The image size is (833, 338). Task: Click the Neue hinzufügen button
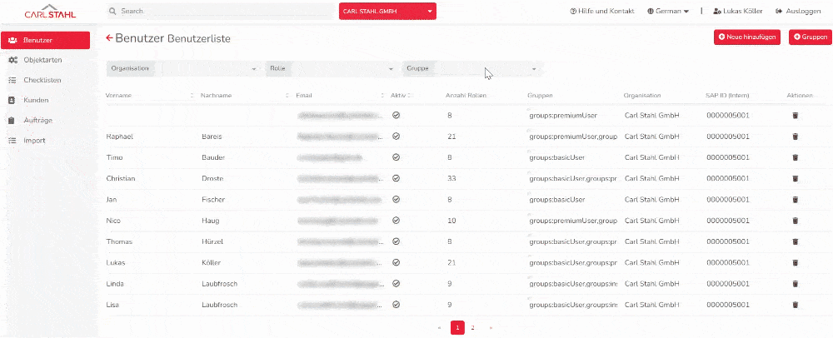pos(747,37)
